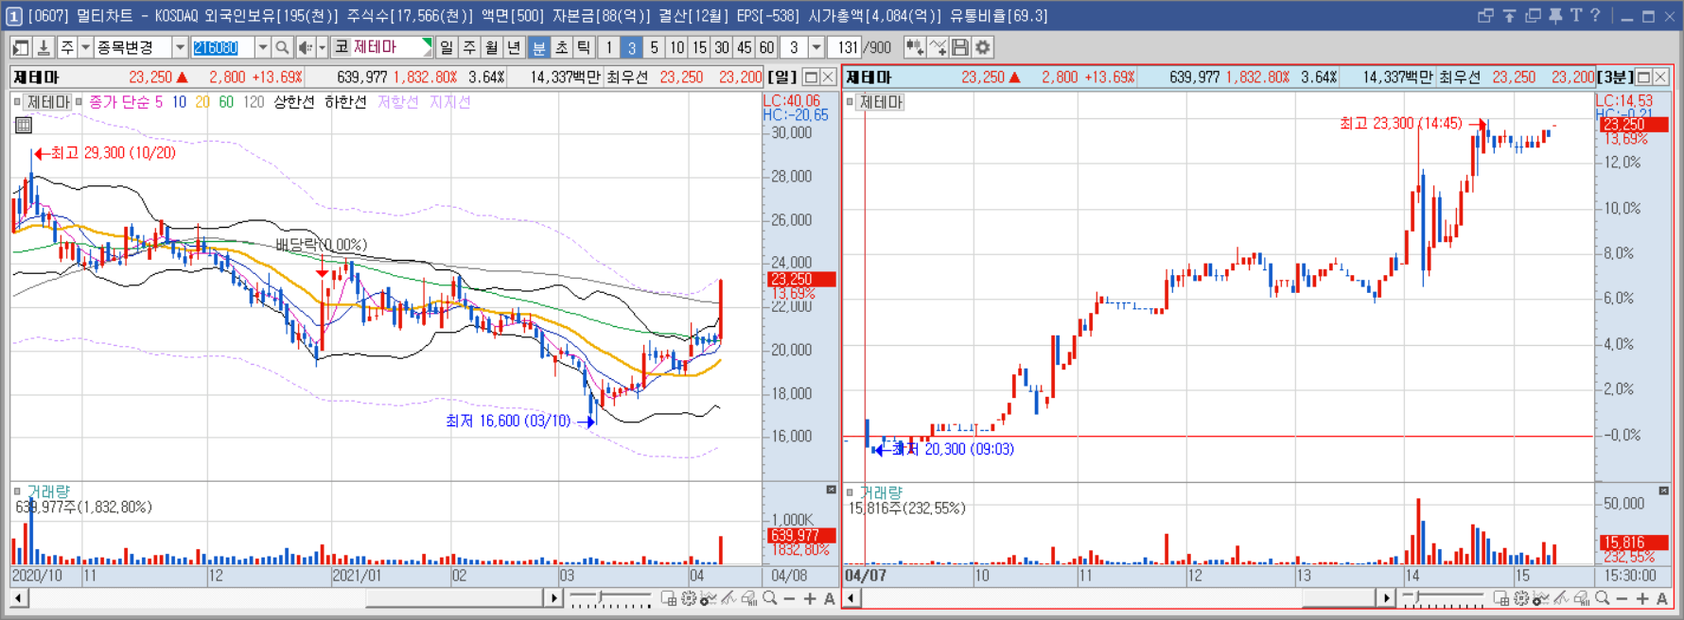Click the 상한선 upper band label
This screenshot has width=1684, height=620.
[x=294, y=102]
